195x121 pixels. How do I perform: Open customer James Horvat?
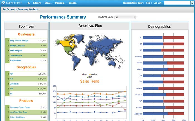click(16, 56)
